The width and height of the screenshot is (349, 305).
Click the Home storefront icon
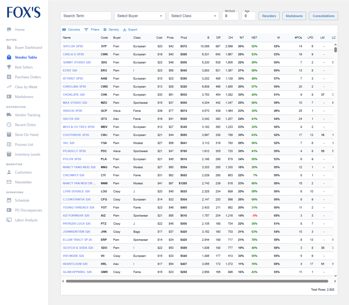point(9,30)
